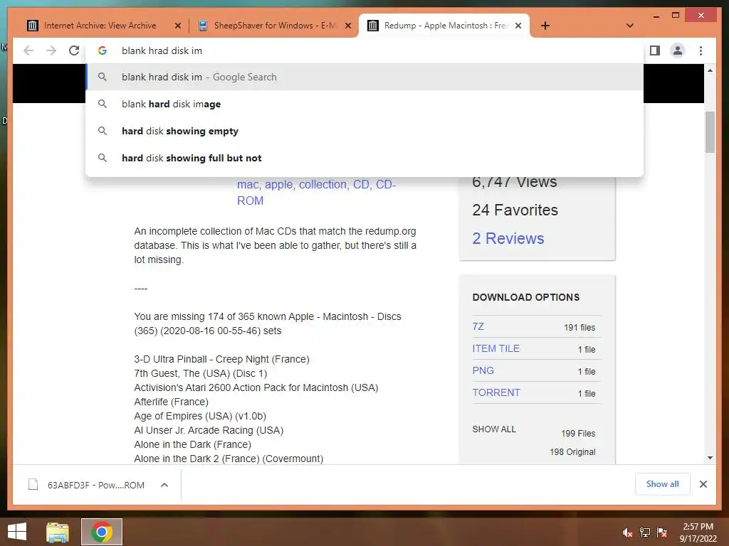
Task: Click search icon beside 'hard disk showing empty'
Action: point(103,131)
